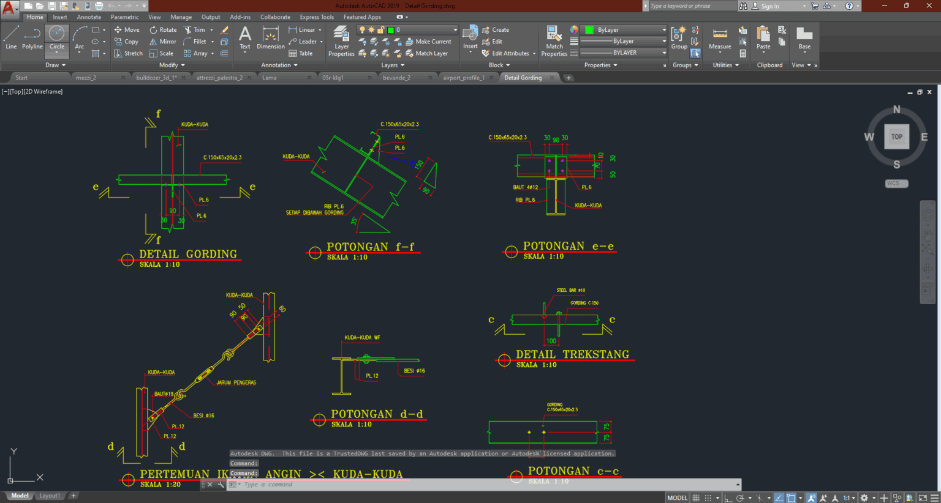Switch to the Annotate ribbon tab

click(89, 17)
